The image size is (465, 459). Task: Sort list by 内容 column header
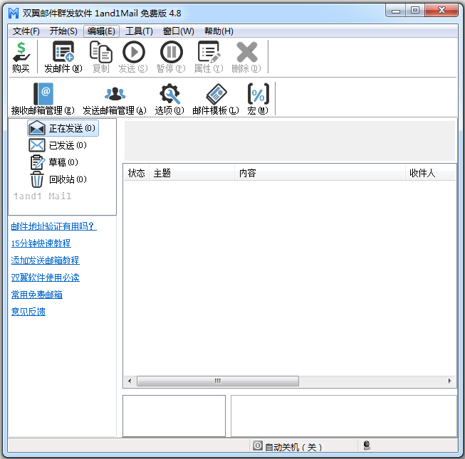click(320, 173)
